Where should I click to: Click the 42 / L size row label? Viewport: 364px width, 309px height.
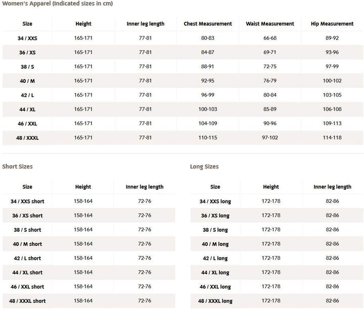tap(27, 95)
